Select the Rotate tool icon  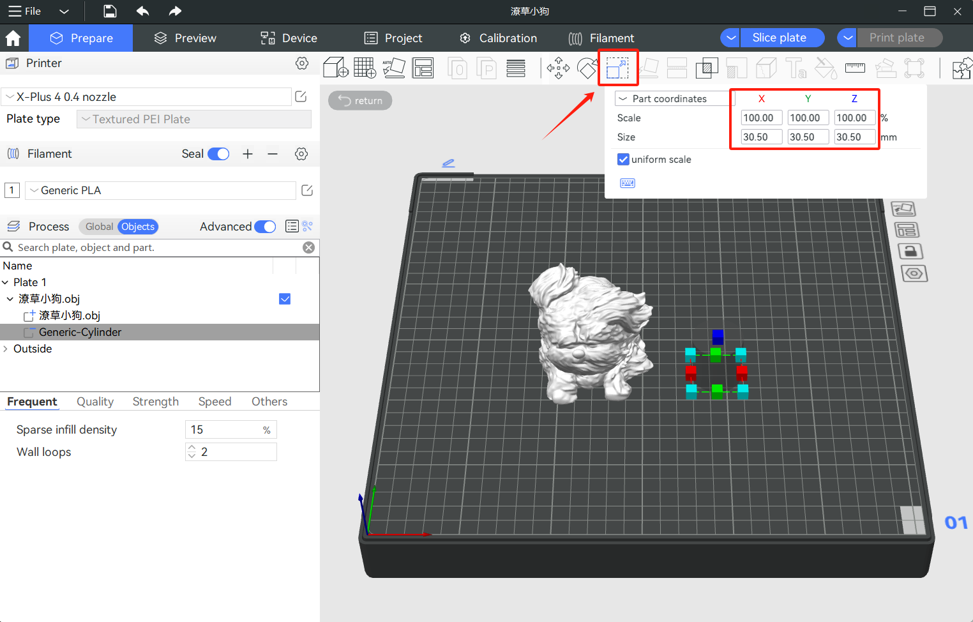[587, 68]
